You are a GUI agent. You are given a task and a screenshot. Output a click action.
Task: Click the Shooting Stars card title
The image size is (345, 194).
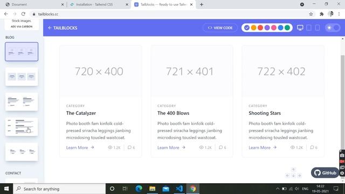click(265, 113)
